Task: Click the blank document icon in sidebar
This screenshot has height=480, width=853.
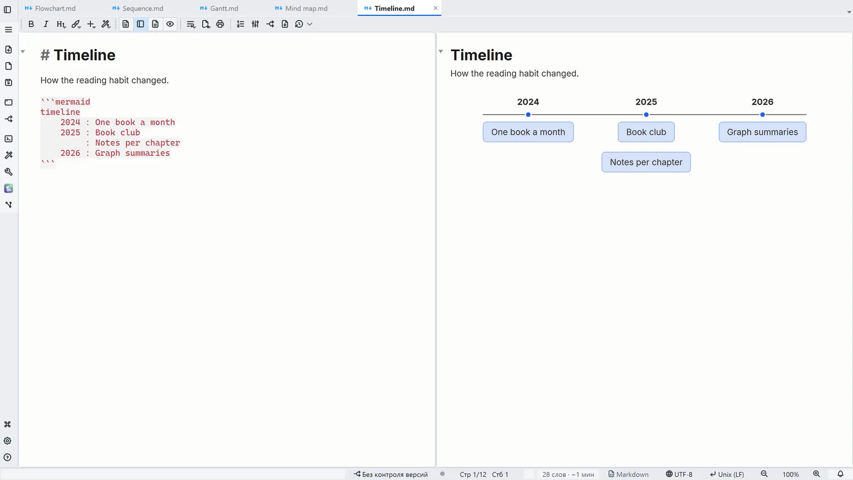Action: pyautogui.click(x=9, y=66)
